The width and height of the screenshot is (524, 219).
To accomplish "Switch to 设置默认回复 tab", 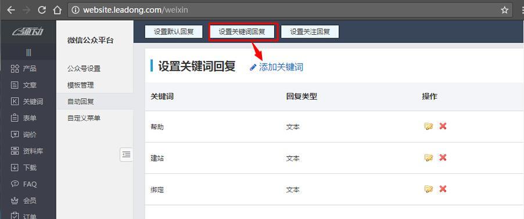I will point(174,32).
